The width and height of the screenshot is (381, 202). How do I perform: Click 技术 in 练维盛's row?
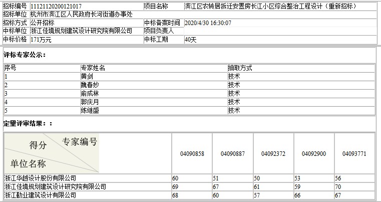click(x=234, y=110)
